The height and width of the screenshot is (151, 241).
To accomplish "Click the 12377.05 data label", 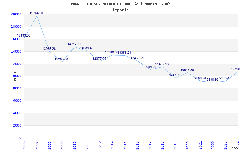I will 99,59.
